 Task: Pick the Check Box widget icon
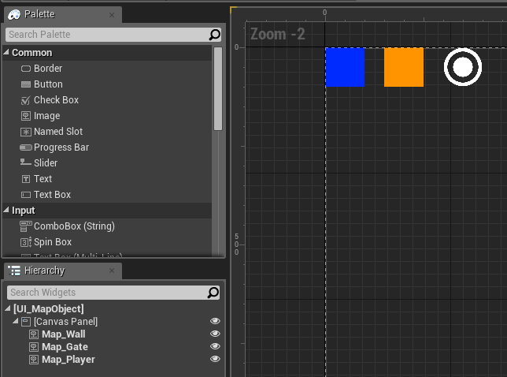tap(26, 100)
